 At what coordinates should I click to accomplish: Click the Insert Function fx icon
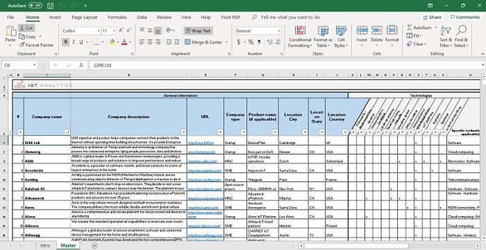click(81, 65)
